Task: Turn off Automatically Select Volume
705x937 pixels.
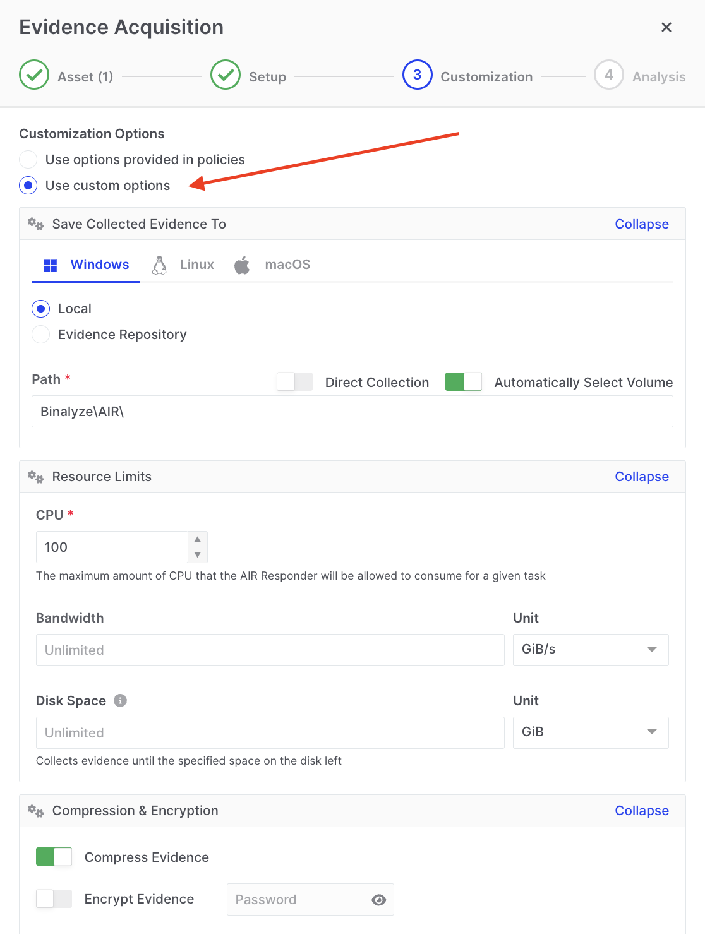Action: tap(463, 382)
